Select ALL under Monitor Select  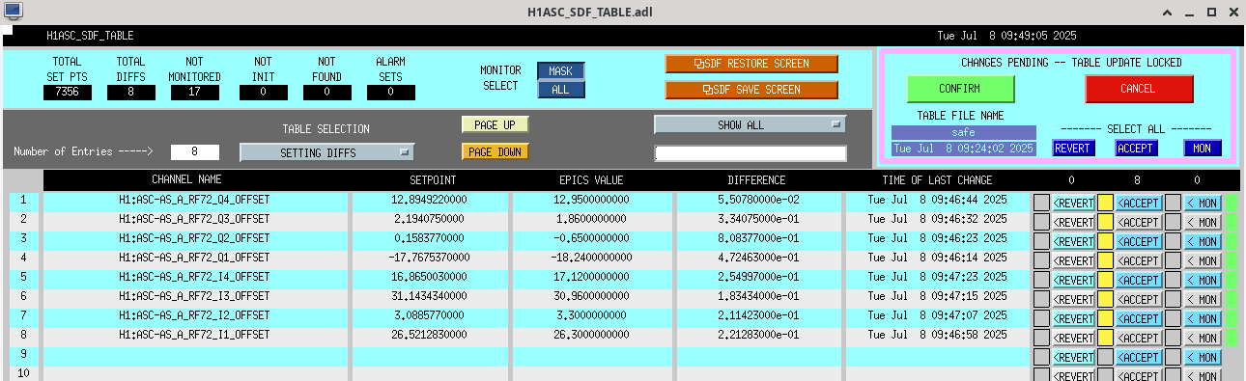[561, 90]
